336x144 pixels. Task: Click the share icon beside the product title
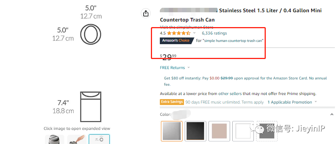146,13
